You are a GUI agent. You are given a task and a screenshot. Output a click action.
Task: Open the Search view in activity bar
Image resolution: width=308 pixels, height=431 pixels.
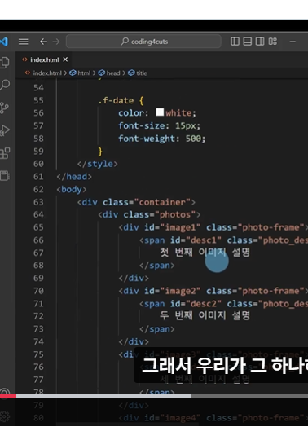point(5,85)
